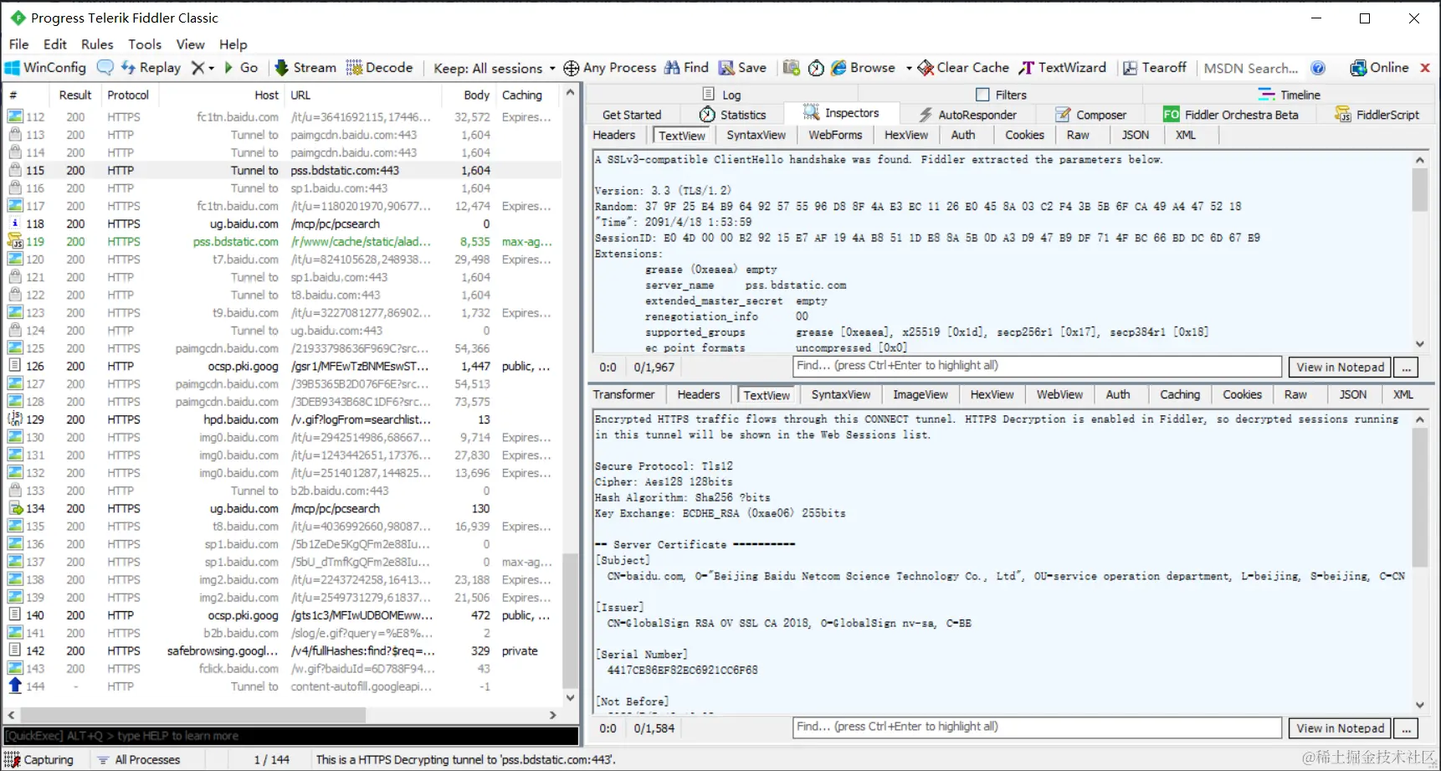Click request View in Notepad button
Image resolution: width=1441 pixels, height=771 pixels.
(1340, 367)
